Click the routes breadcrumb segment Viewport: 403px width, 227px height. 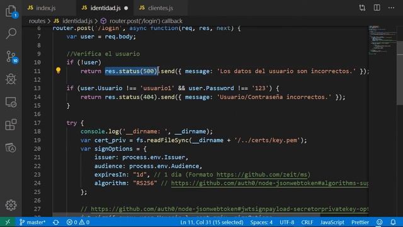tap(37, 21)
